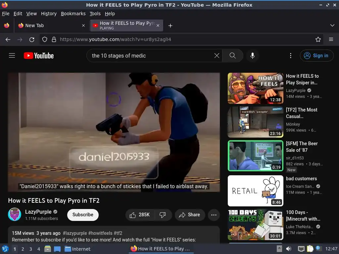Open Firefox application hamburger menu
339x254 pixels.
coord(331,39)
